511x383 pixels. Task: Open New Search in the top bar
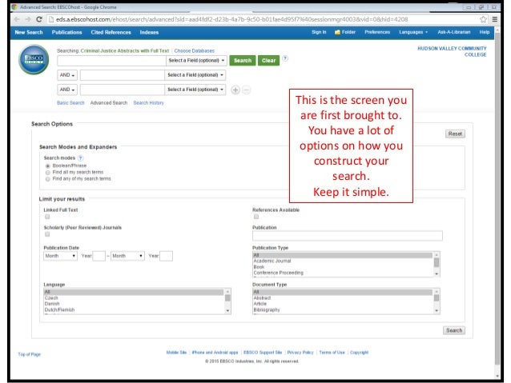(29, 33)
